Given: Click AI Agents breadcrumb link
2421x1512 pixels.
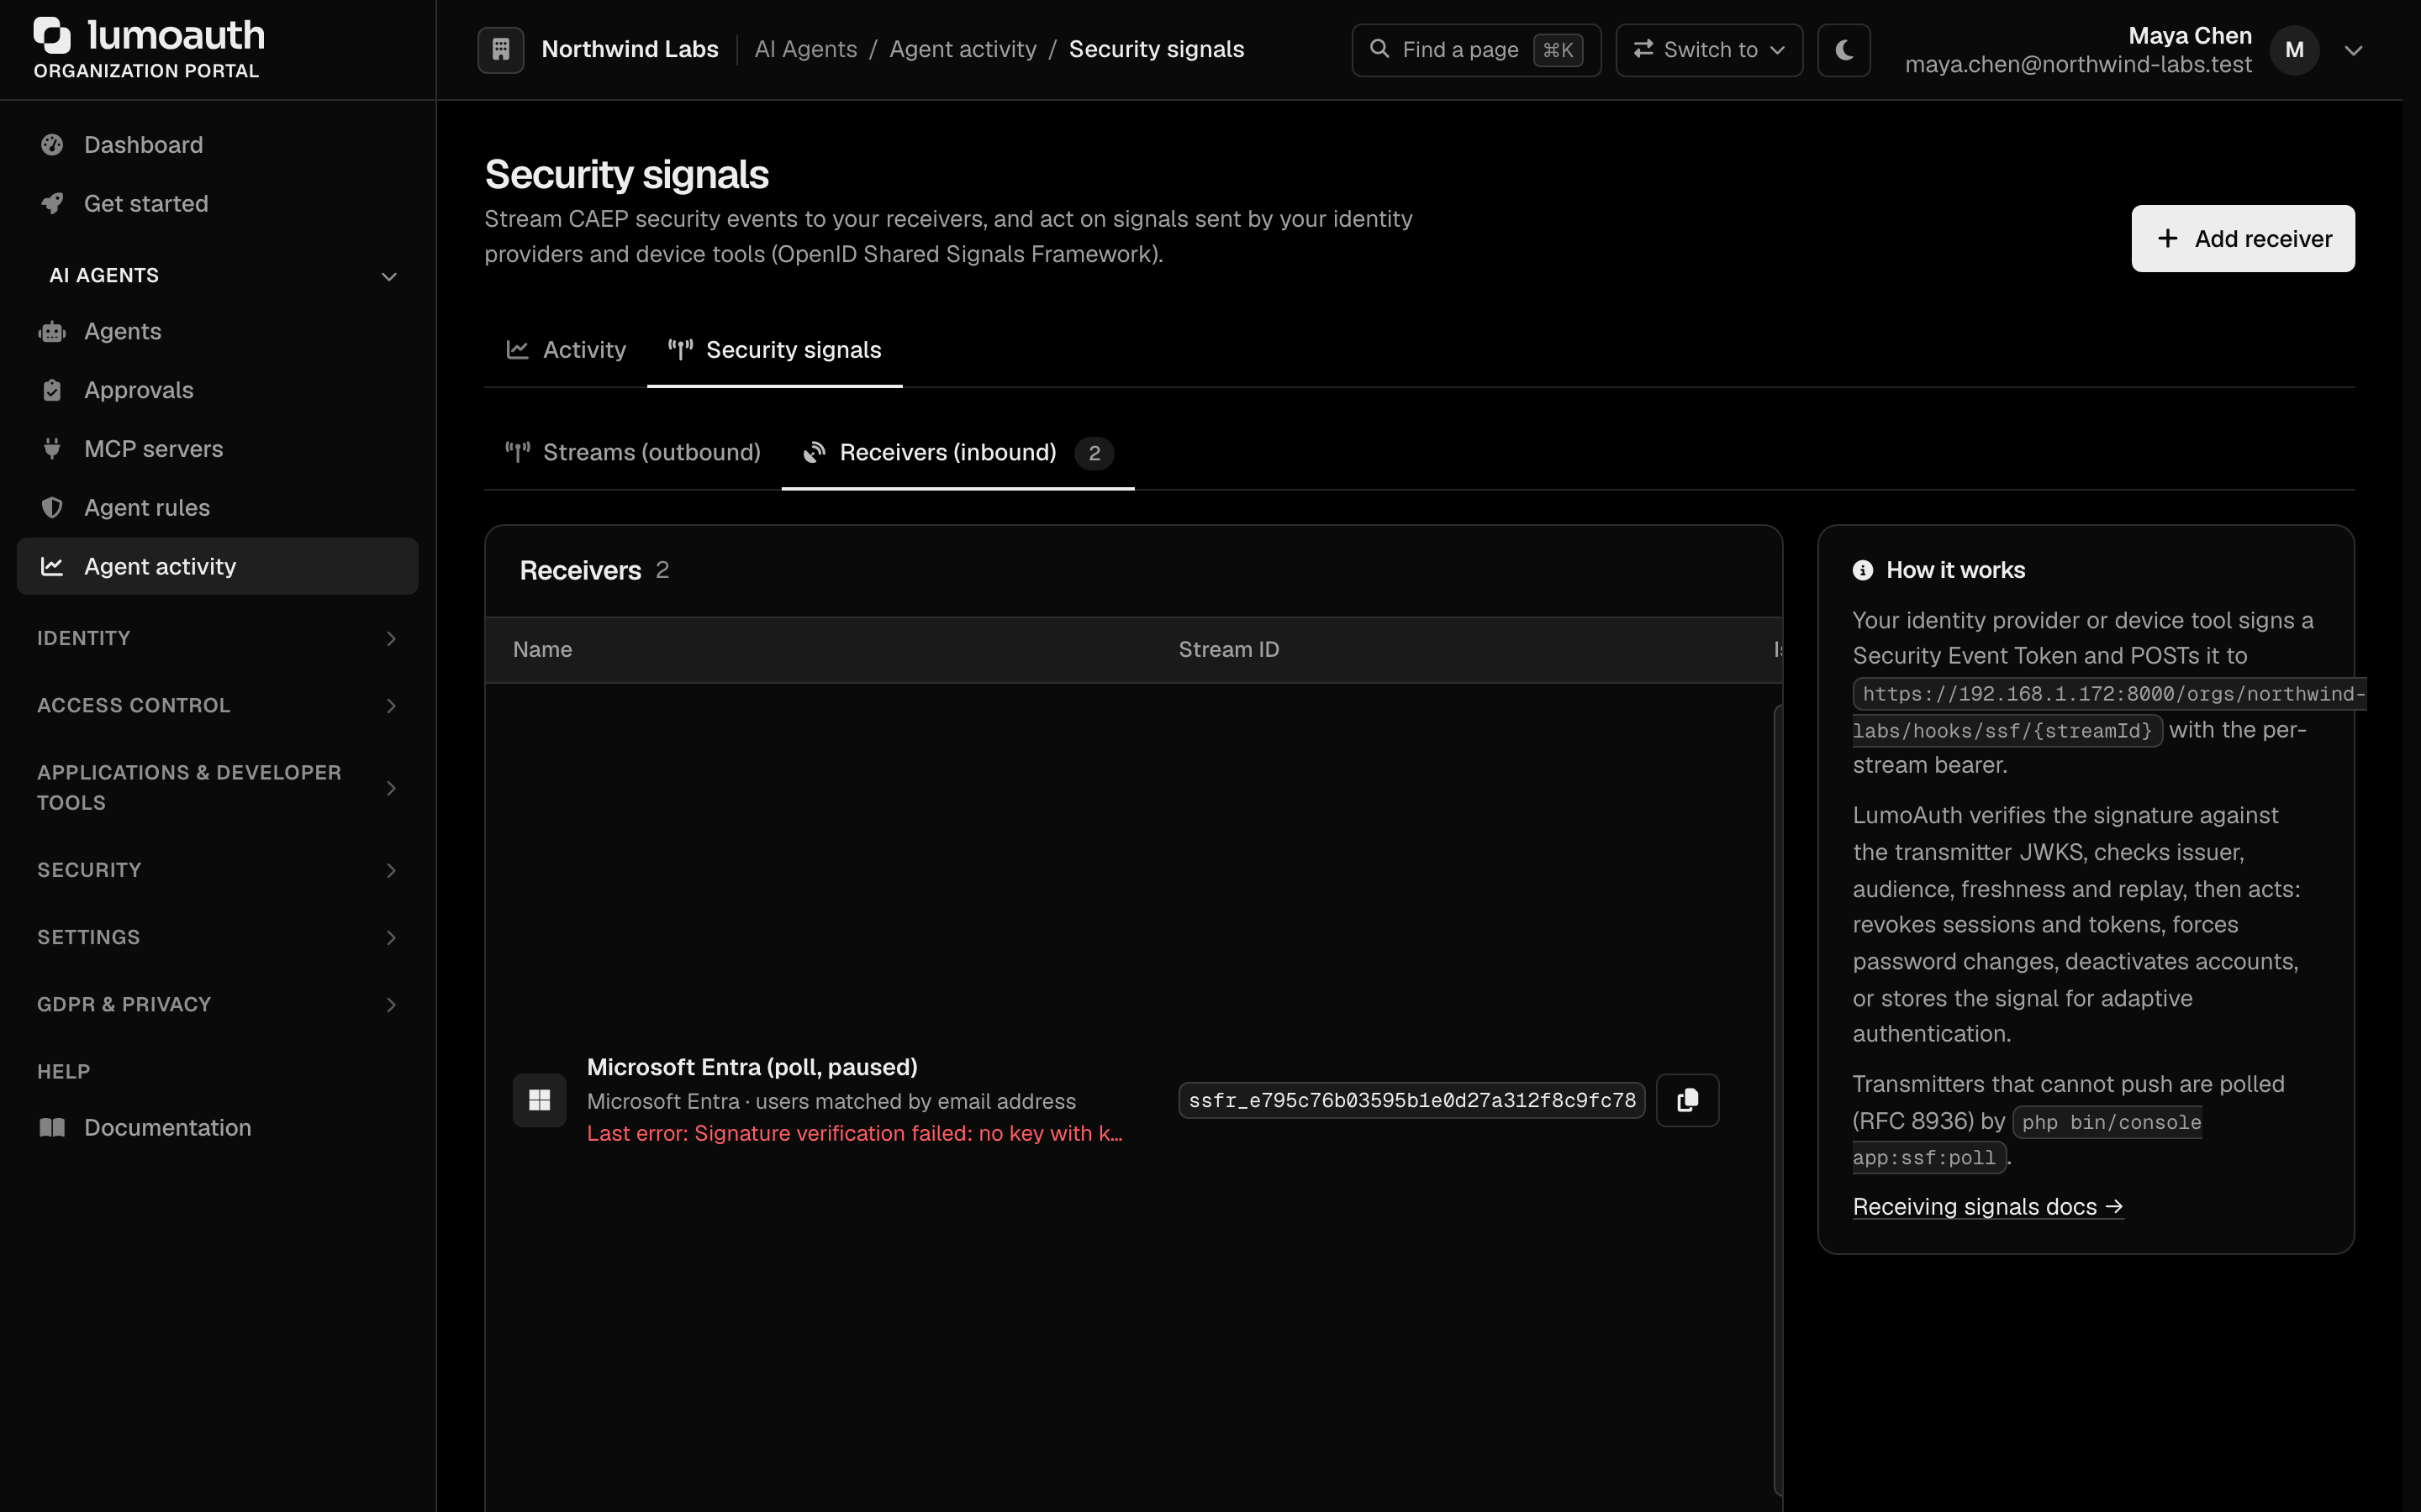Looking at the screenshot, I should [805, 49].
